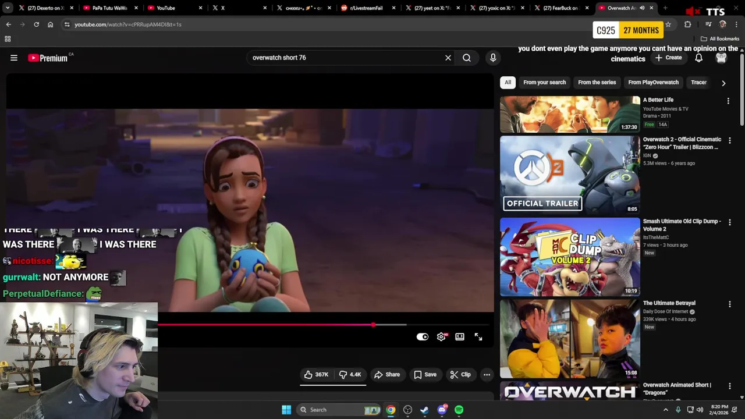Open options for A Better Life video
The height and width of the screenshot is (419, 745).
pos(728,101)
